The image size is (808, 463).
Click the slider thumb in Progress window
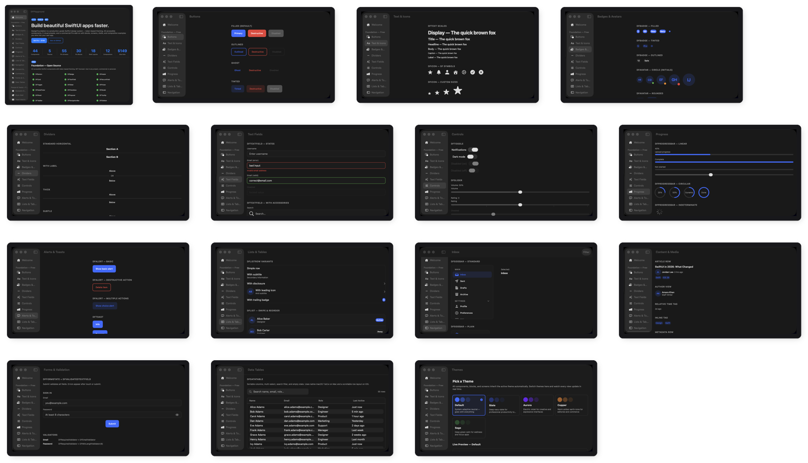point(711,175)
